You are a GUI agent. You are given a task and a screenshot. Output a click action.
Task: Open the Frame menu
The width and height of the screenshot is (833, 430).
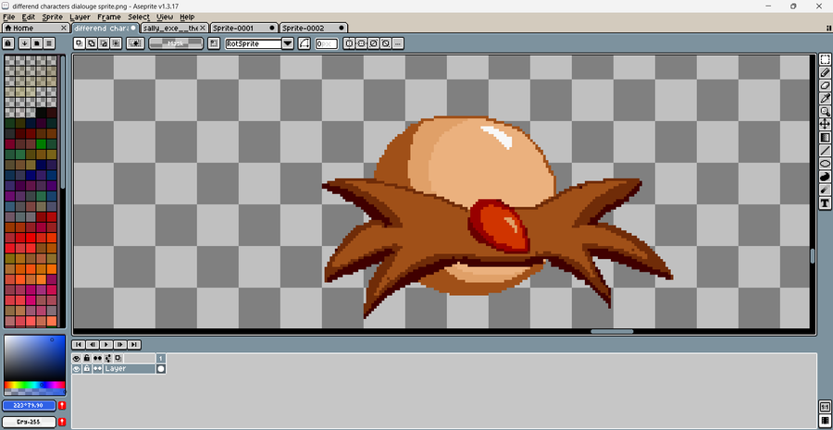pos(109,17)
